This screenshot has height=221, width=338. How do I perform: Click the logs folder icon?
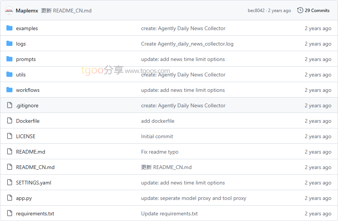click(x=9, y=44)
